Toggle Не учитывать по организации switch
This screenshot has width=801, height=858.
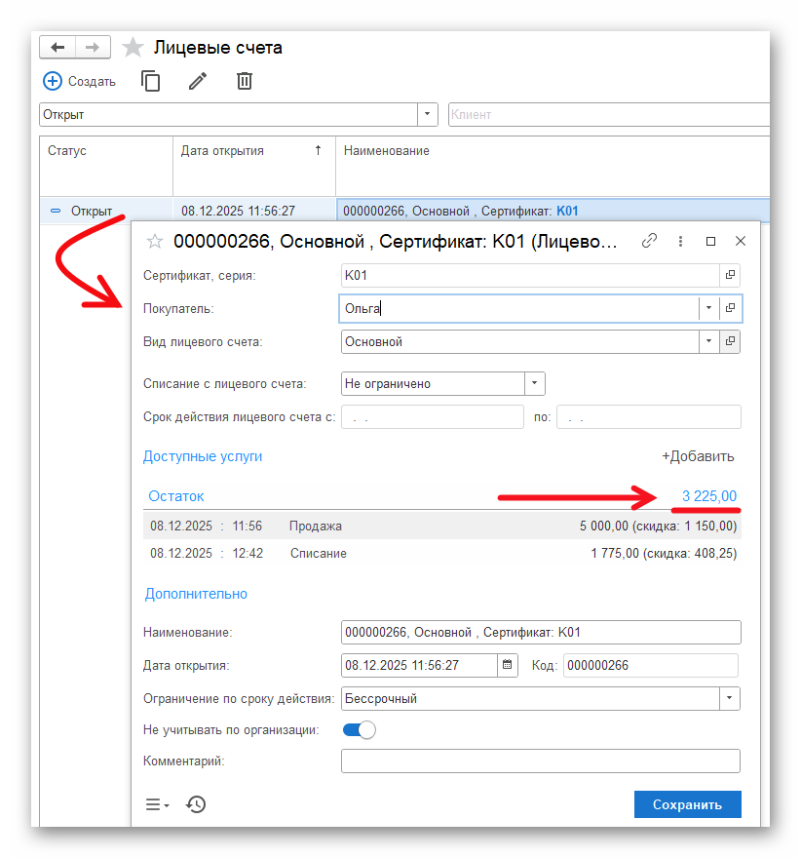click(x=359, y=729)
